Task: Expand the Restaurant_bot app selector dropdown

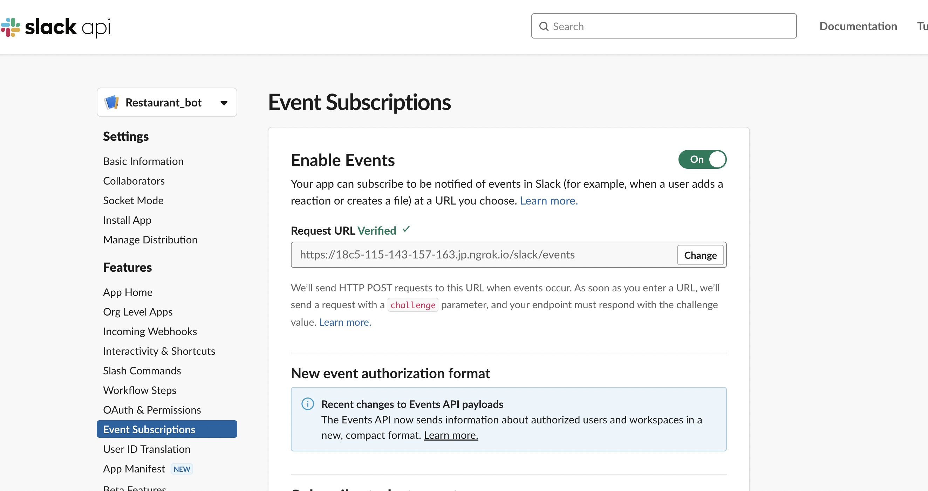Action: coord(224,103)
